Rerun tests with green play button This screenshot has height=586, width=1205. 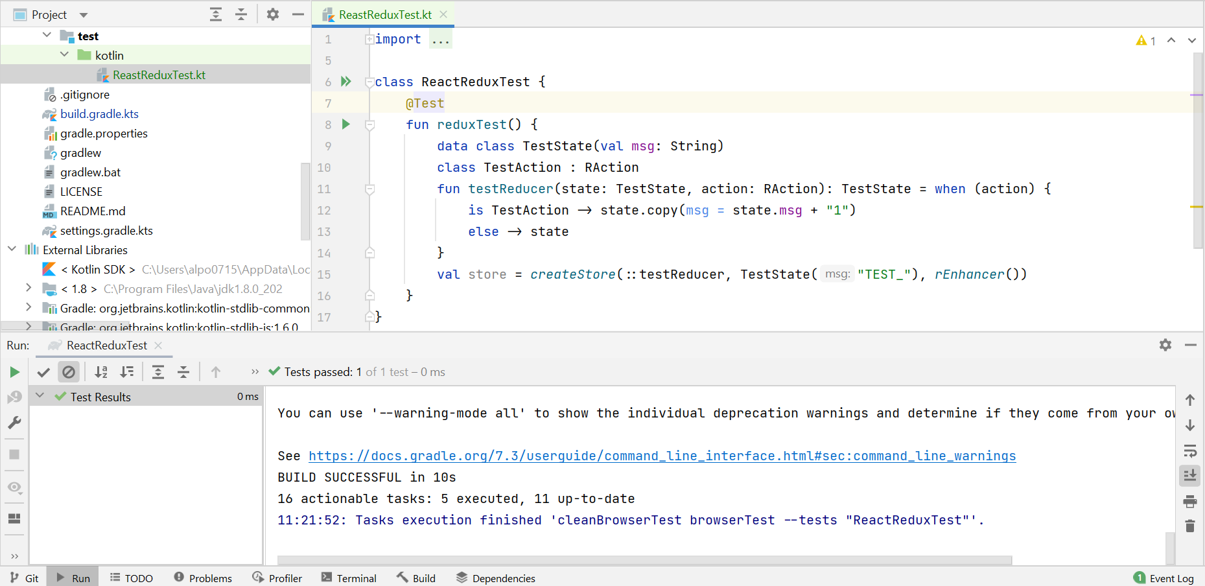point(14,372)
